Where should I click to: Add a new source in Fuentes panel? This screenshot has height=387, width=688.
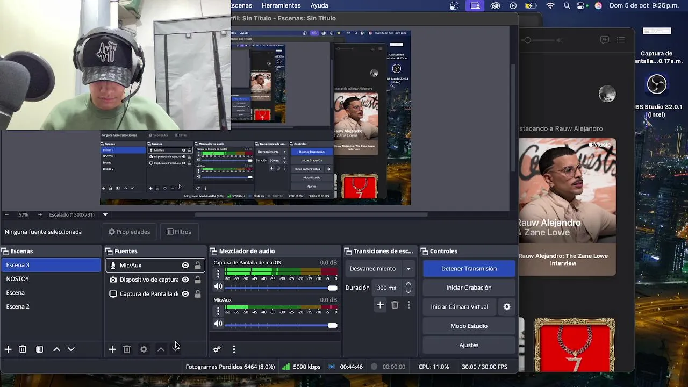[x=112, y=349]
